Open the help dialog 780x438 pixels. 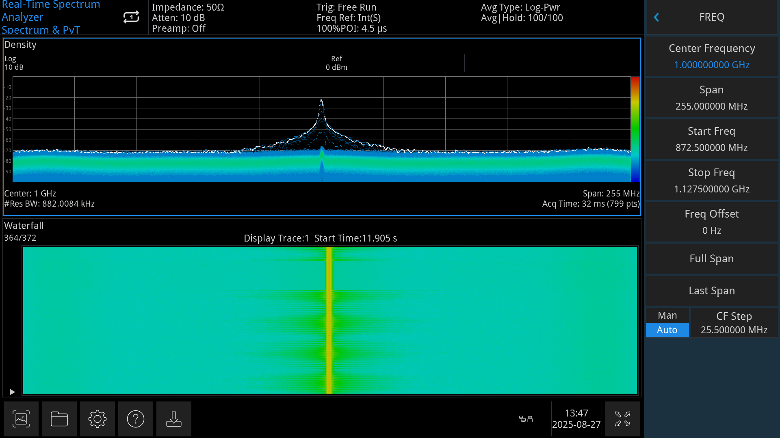point(135,419)
